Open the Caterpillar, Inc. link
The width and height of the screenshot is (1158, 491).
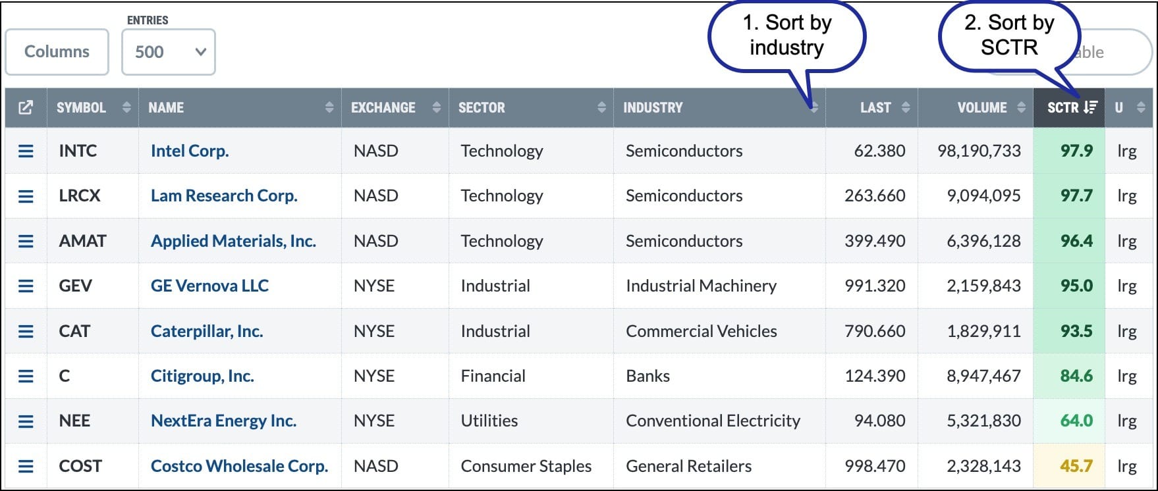(207, 331)
